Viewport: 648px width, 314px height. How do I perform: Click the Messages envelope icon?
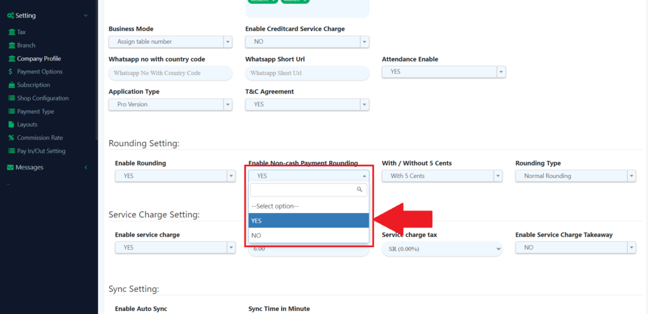[x=10, y=167]
